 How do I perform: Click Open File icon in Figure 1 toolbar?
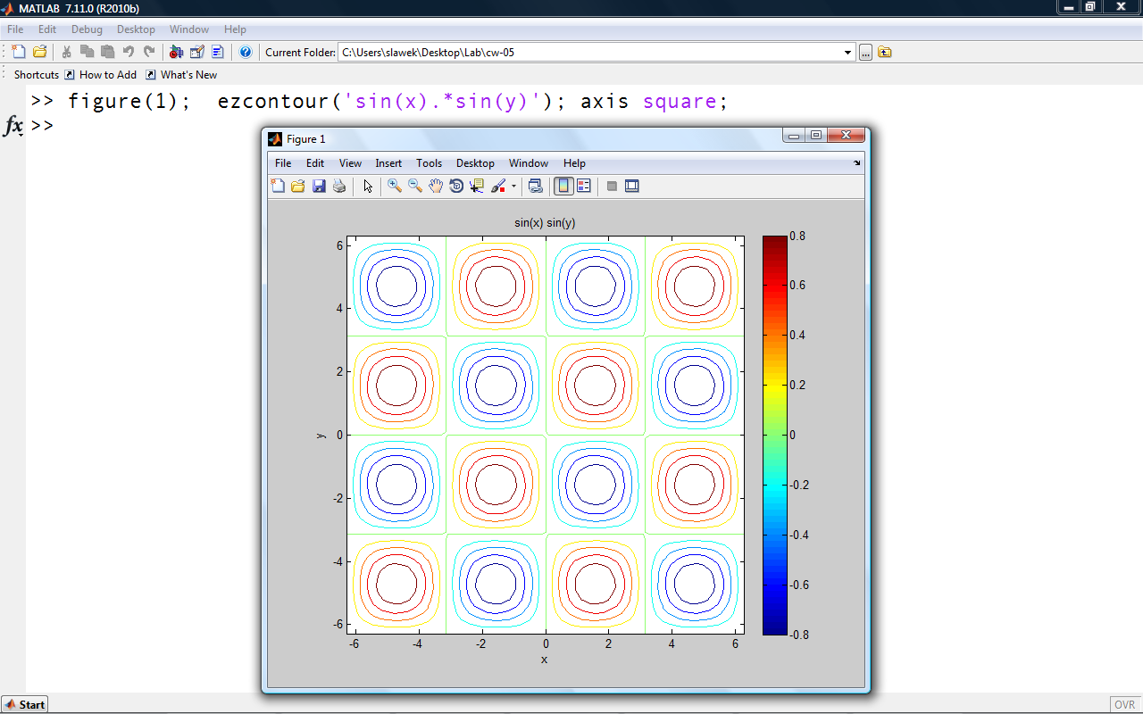click(x=298, y=186)
